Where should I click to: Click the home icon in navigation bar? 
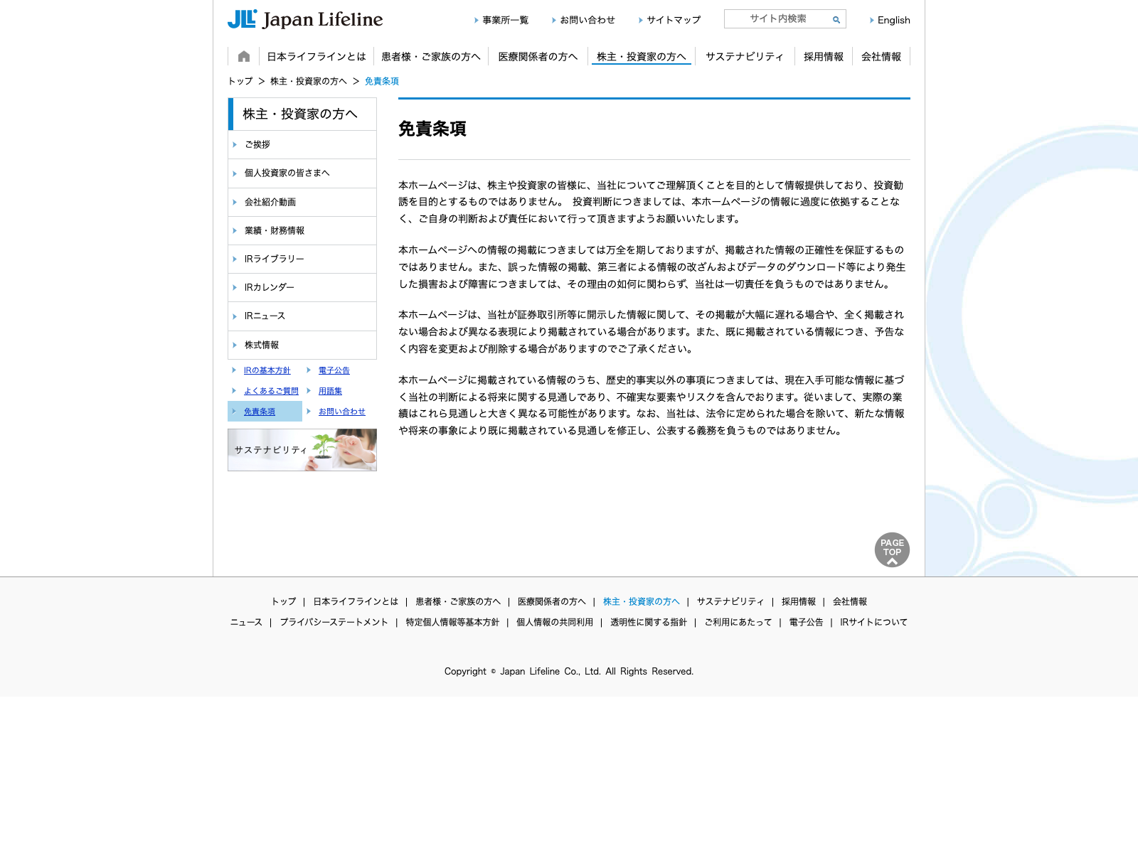pyautogui.click(x=244, y=57)
